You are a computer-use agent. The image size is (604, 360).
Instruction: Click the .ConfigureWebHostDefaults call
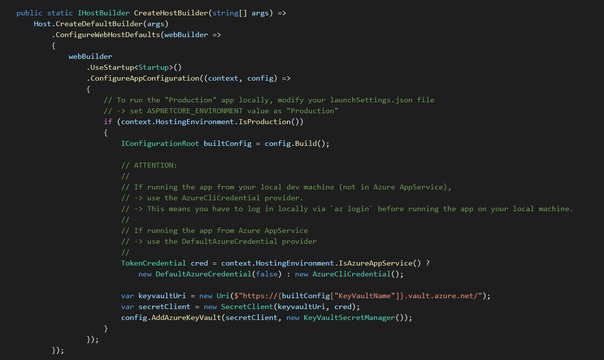(106, 35)
